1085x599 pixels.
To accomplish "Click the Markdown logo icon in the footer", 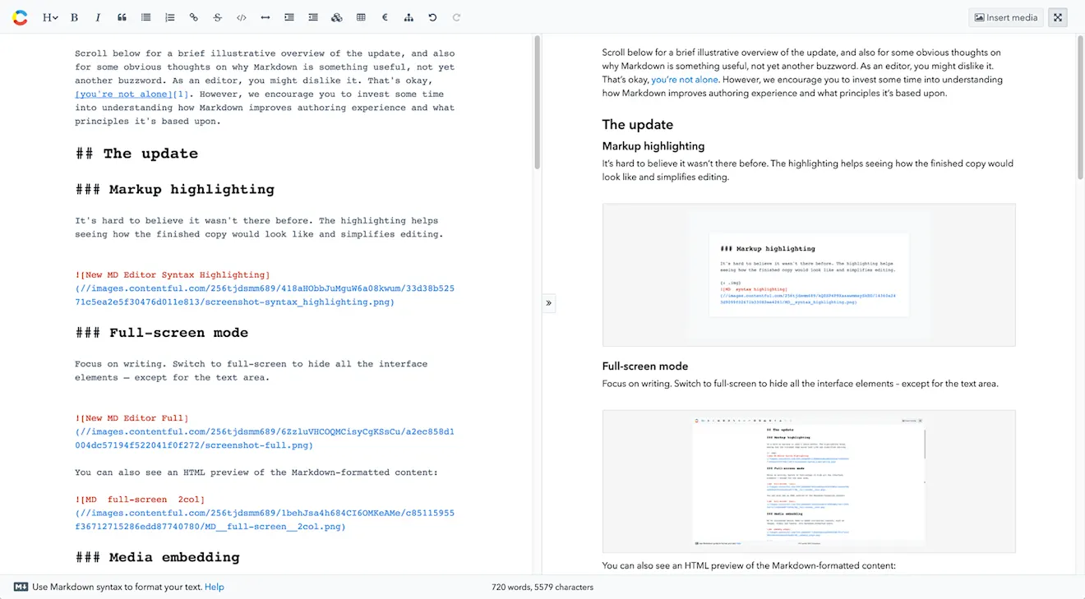I will point(21,587).
